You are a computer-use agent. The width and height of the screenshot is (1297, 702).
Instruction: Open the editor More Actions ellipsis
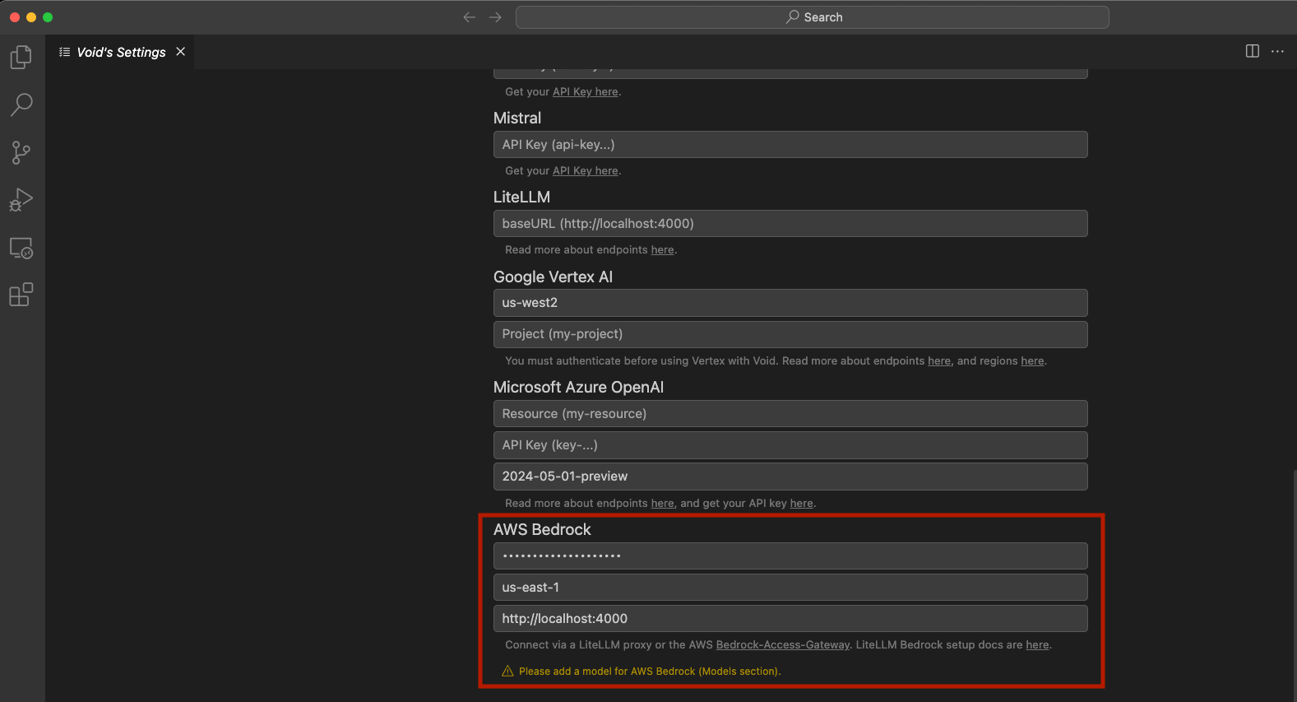click(x=1277, y=51)
